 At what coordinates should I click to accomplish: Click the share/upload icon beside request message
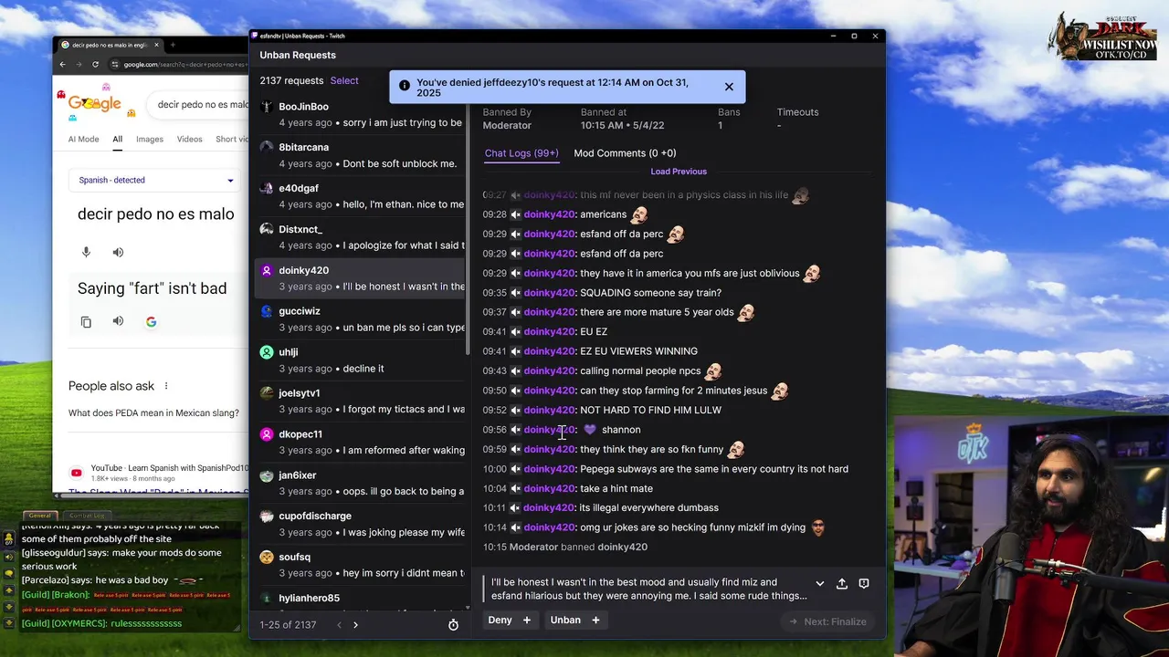[842, 584]
